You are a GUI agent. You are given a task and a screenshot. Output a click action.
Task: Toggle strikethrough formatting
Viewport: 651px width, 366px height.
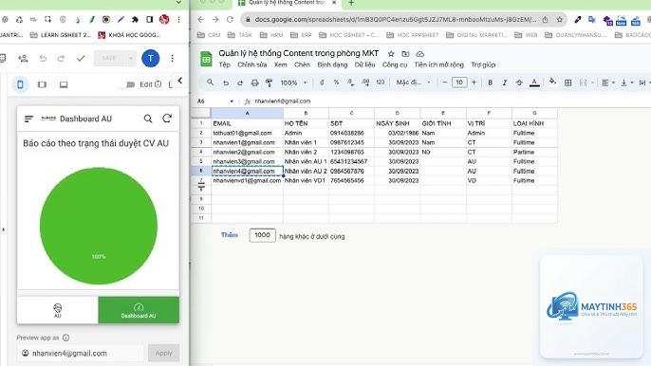[x=519, y=83]
